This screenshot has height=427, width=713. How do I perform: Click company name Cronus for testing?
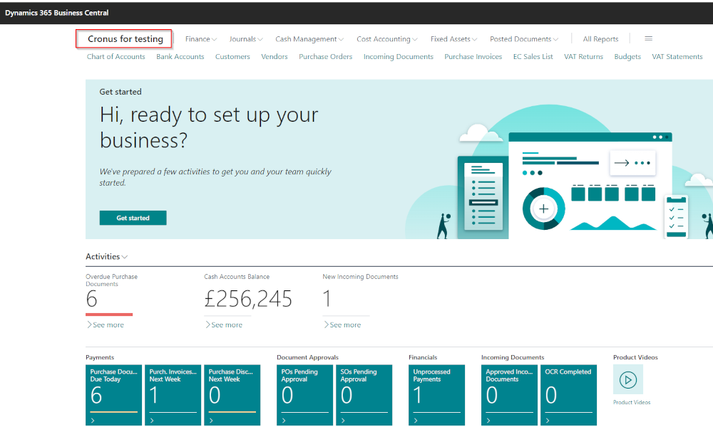[x=125, y=39]
